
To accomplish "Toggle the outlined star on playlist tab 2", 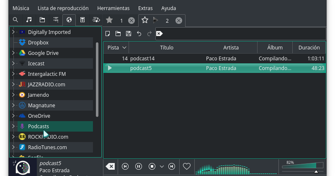I will (145, 20).
